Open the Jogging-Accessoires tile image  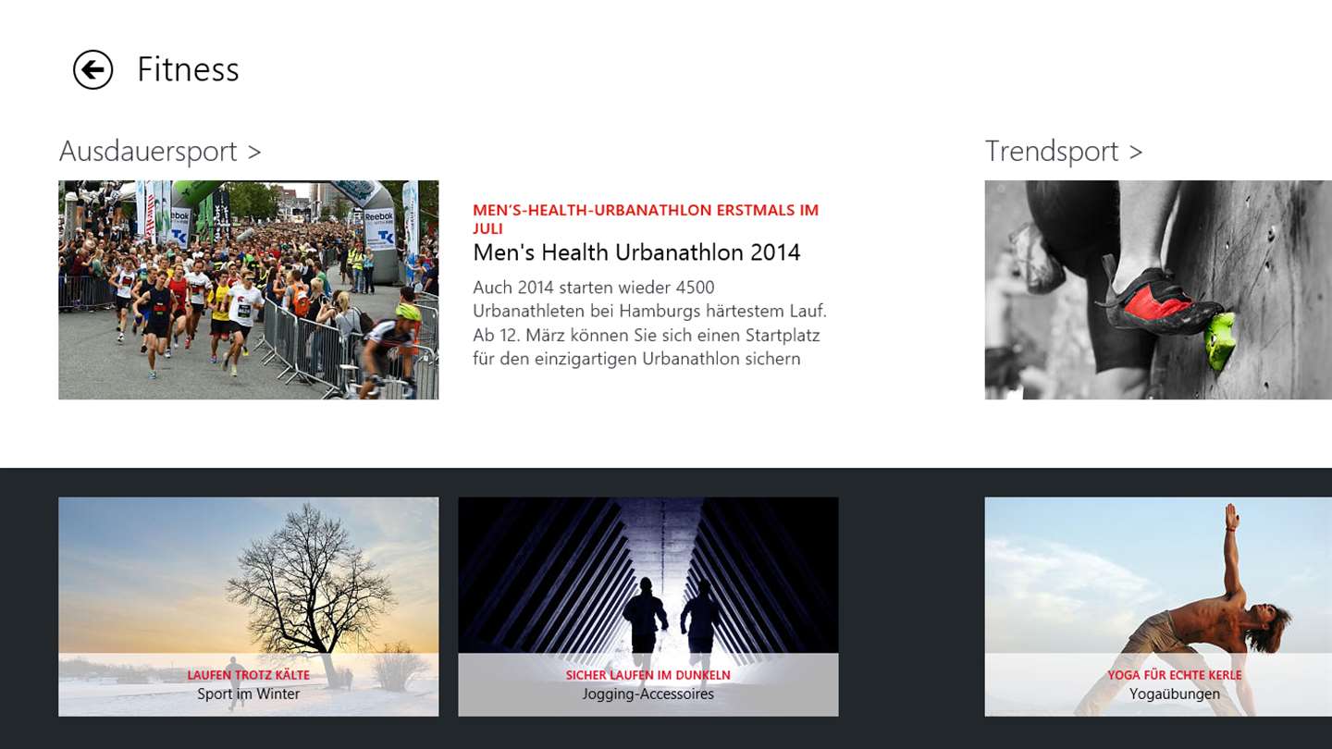point(647,607)
